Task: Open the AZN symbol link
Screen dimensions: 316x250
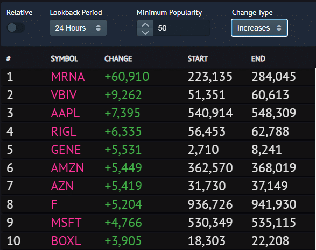Action: [x=62, y=186]
